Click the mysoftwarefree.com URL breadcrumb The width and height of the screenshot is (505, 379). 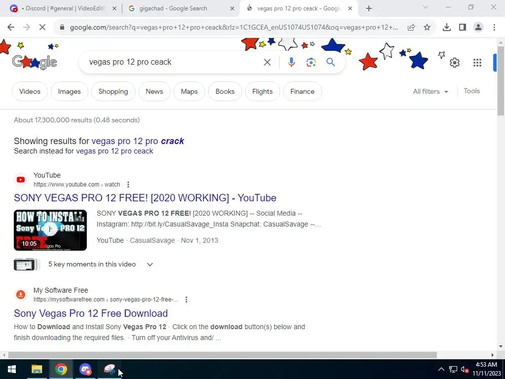click(106, 300)
